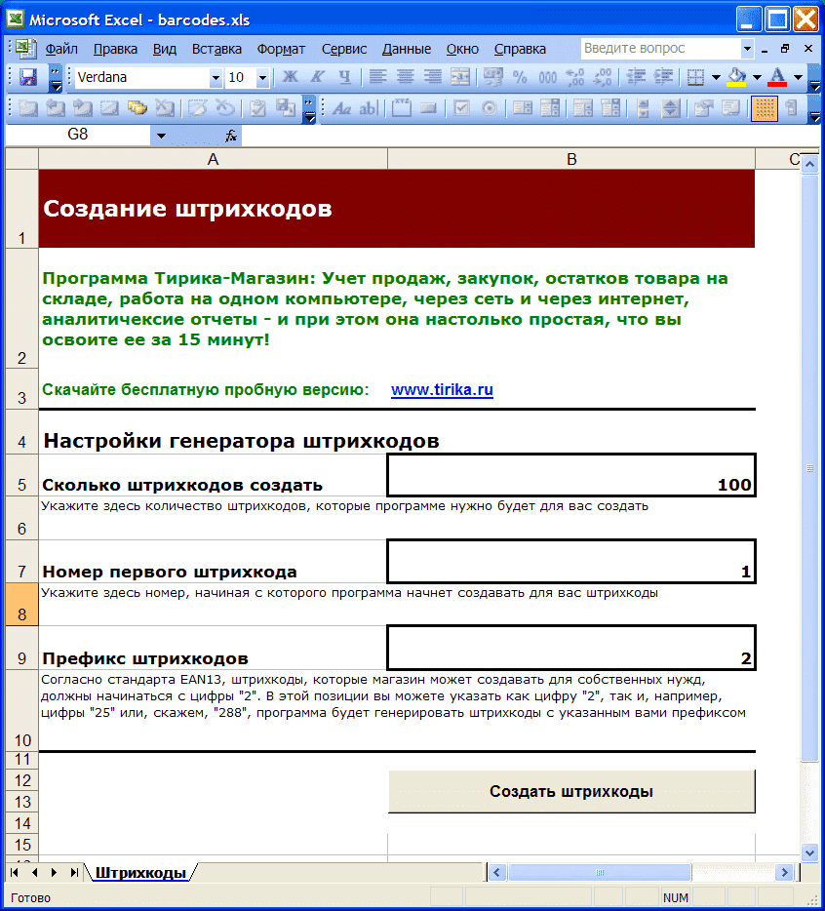This screenshot has width=825, height=911.
Task: Open the Данные menu
Action: coord(406,49)
